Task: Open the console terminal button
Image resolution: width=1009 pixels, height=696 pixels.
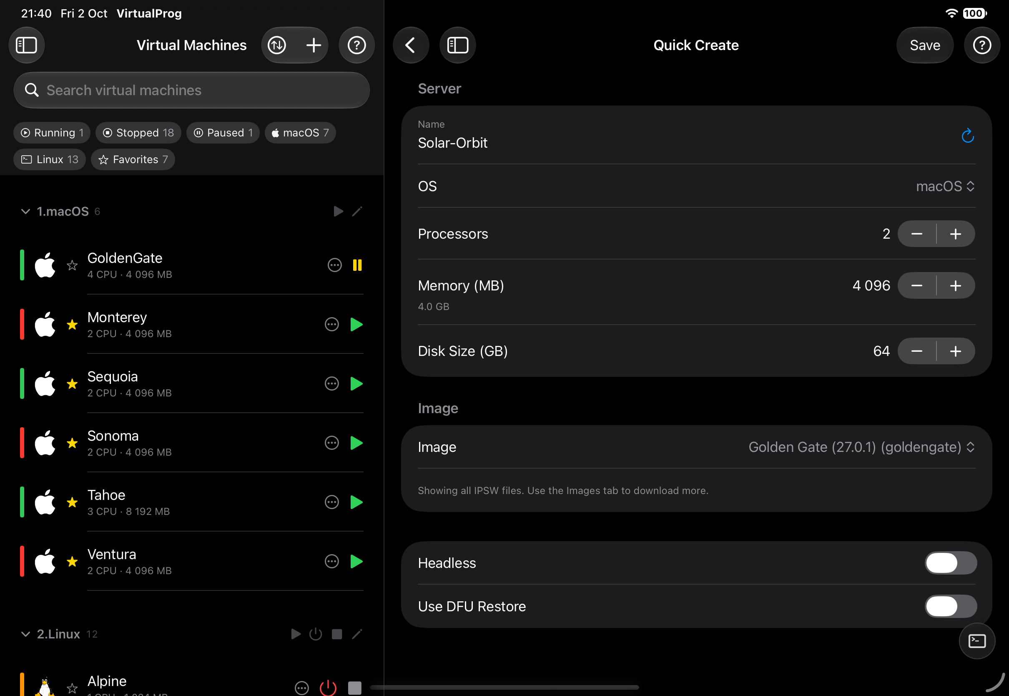Action: click(x=977, y=641)
